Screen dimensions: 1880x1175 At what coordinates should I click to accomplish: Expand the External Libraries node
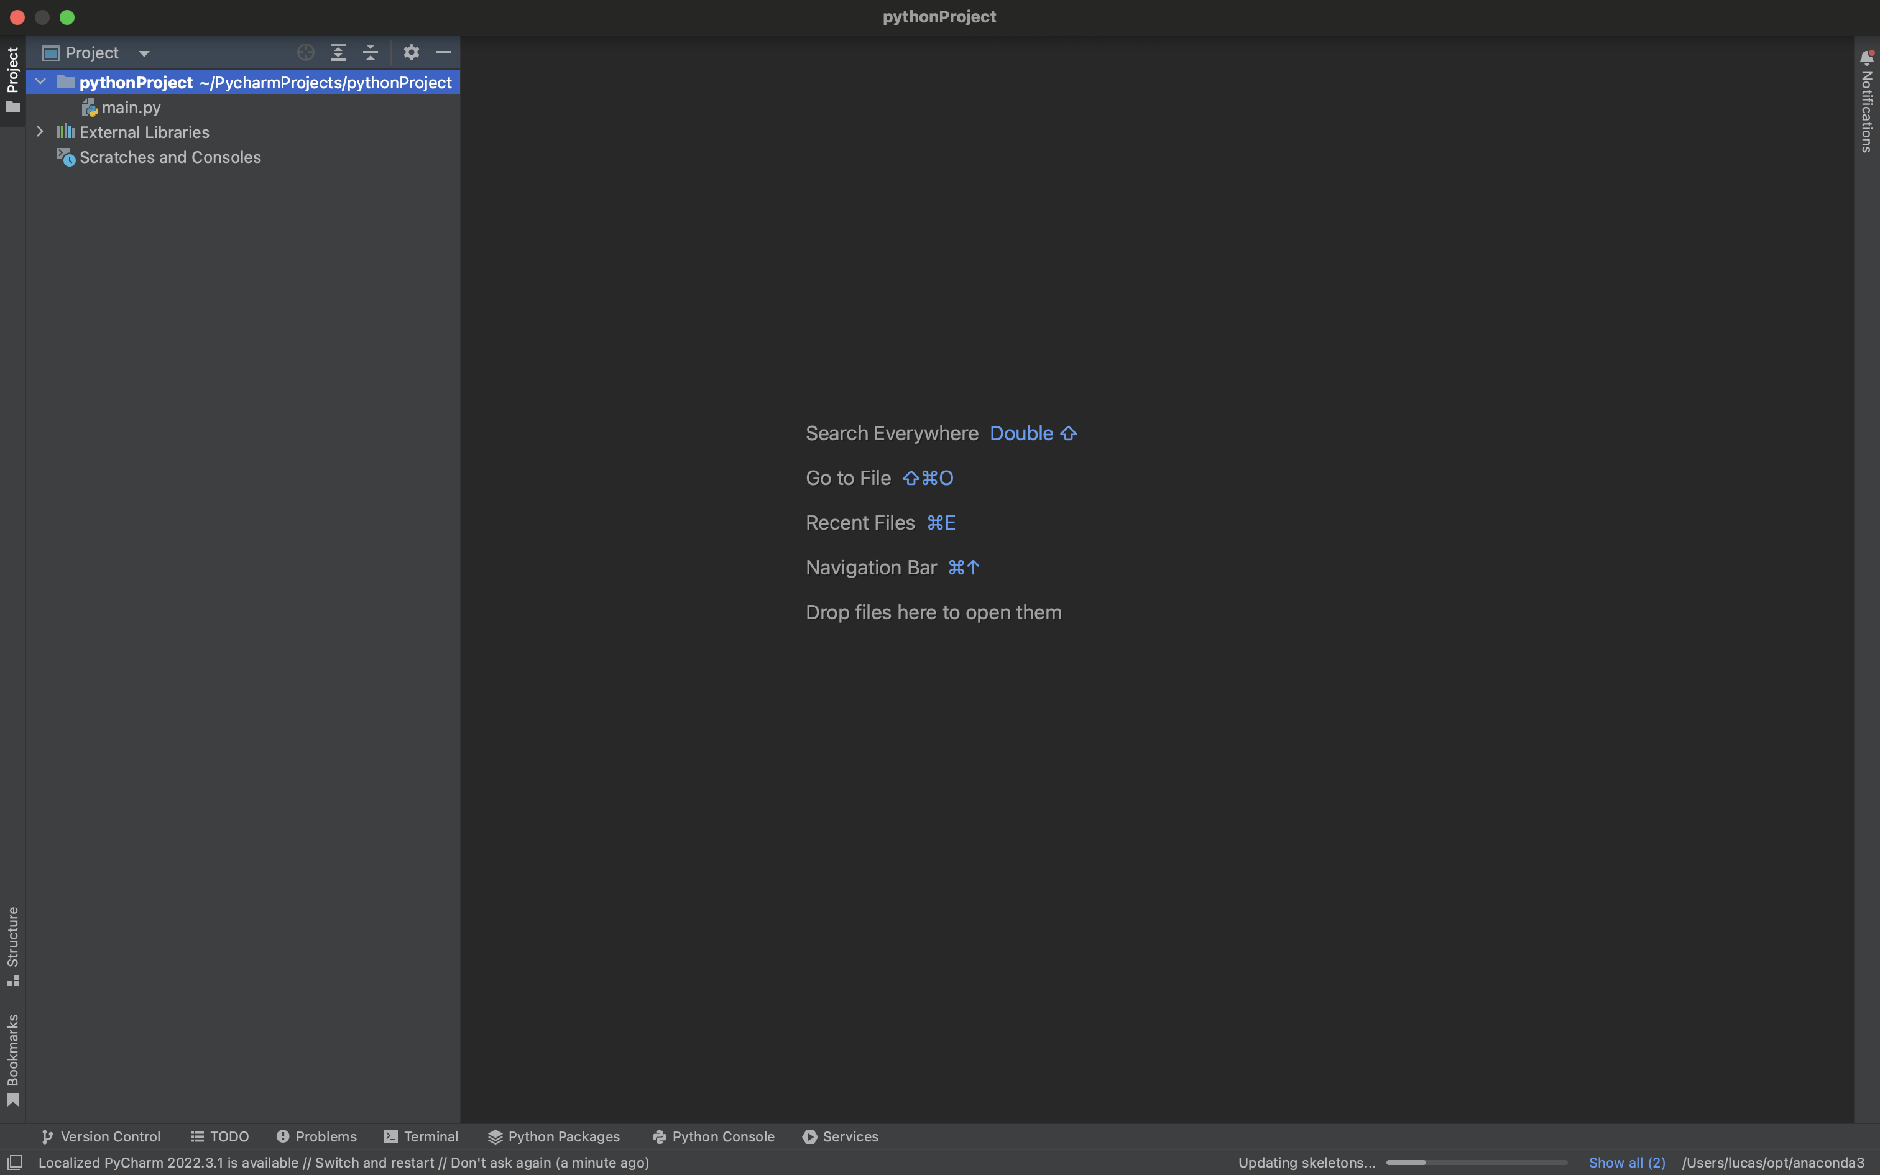tap(40, 132)
